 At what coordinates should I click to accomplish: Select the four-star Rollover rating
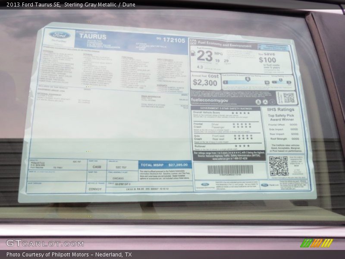click(243, 145)
